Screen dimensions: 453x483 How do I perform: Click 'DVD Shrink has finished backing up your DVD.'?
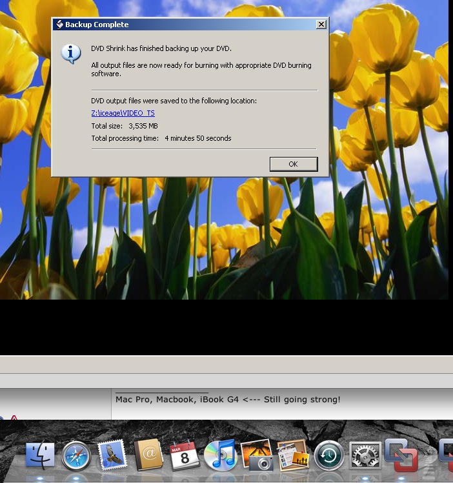click(161, 48)
